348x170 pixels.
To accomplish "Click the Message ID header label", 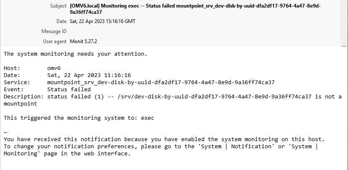I will coord(54,31).
